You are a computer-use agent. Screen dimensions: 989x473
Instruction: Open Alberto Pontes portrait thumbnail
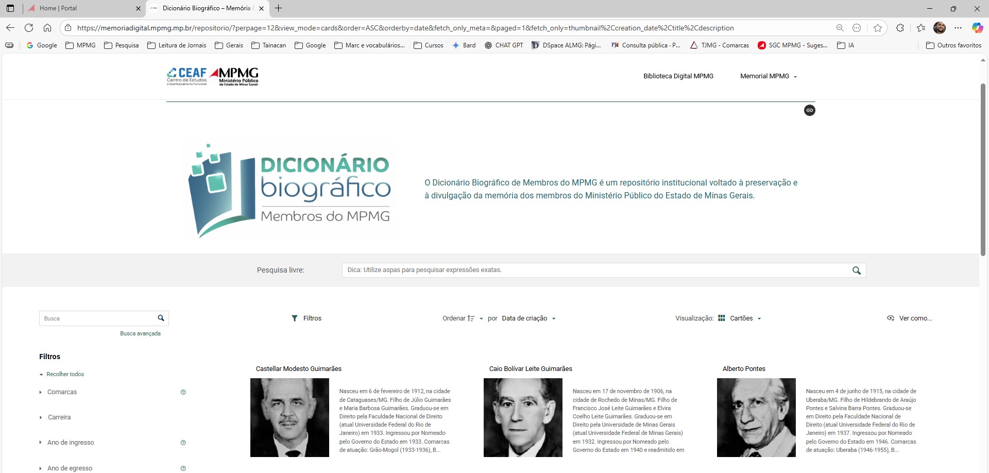756,418
